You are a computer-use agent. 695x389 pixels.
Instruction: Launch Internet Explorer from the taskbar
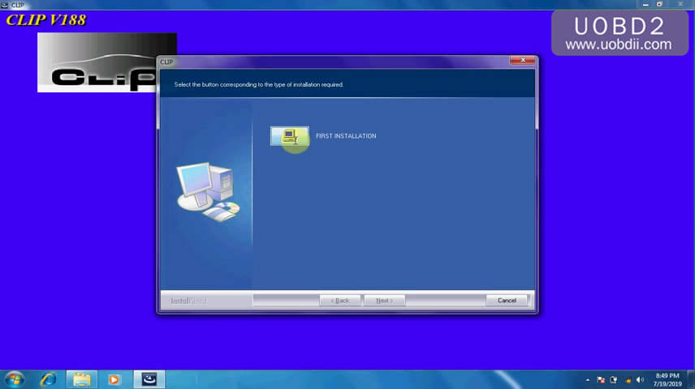coord(49,379)
